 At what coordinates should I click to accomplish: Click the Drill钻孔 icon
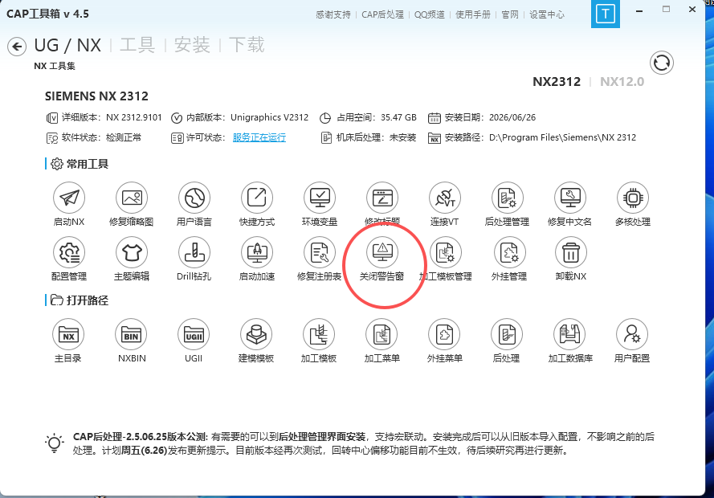(x=194, y=253)
